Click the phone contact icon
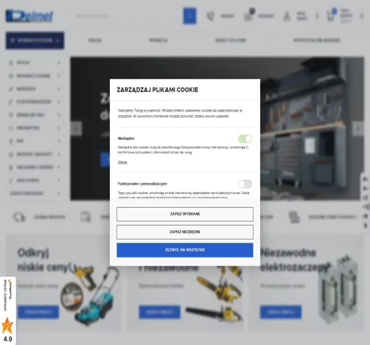This screenshot has height=345, width=370. [210, 16]
